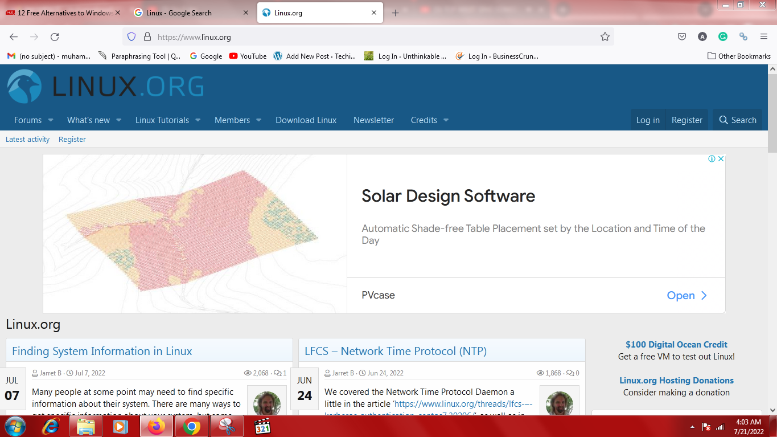Click the Register button in navbar
777x437 pixels.
(x=687, y=120)
